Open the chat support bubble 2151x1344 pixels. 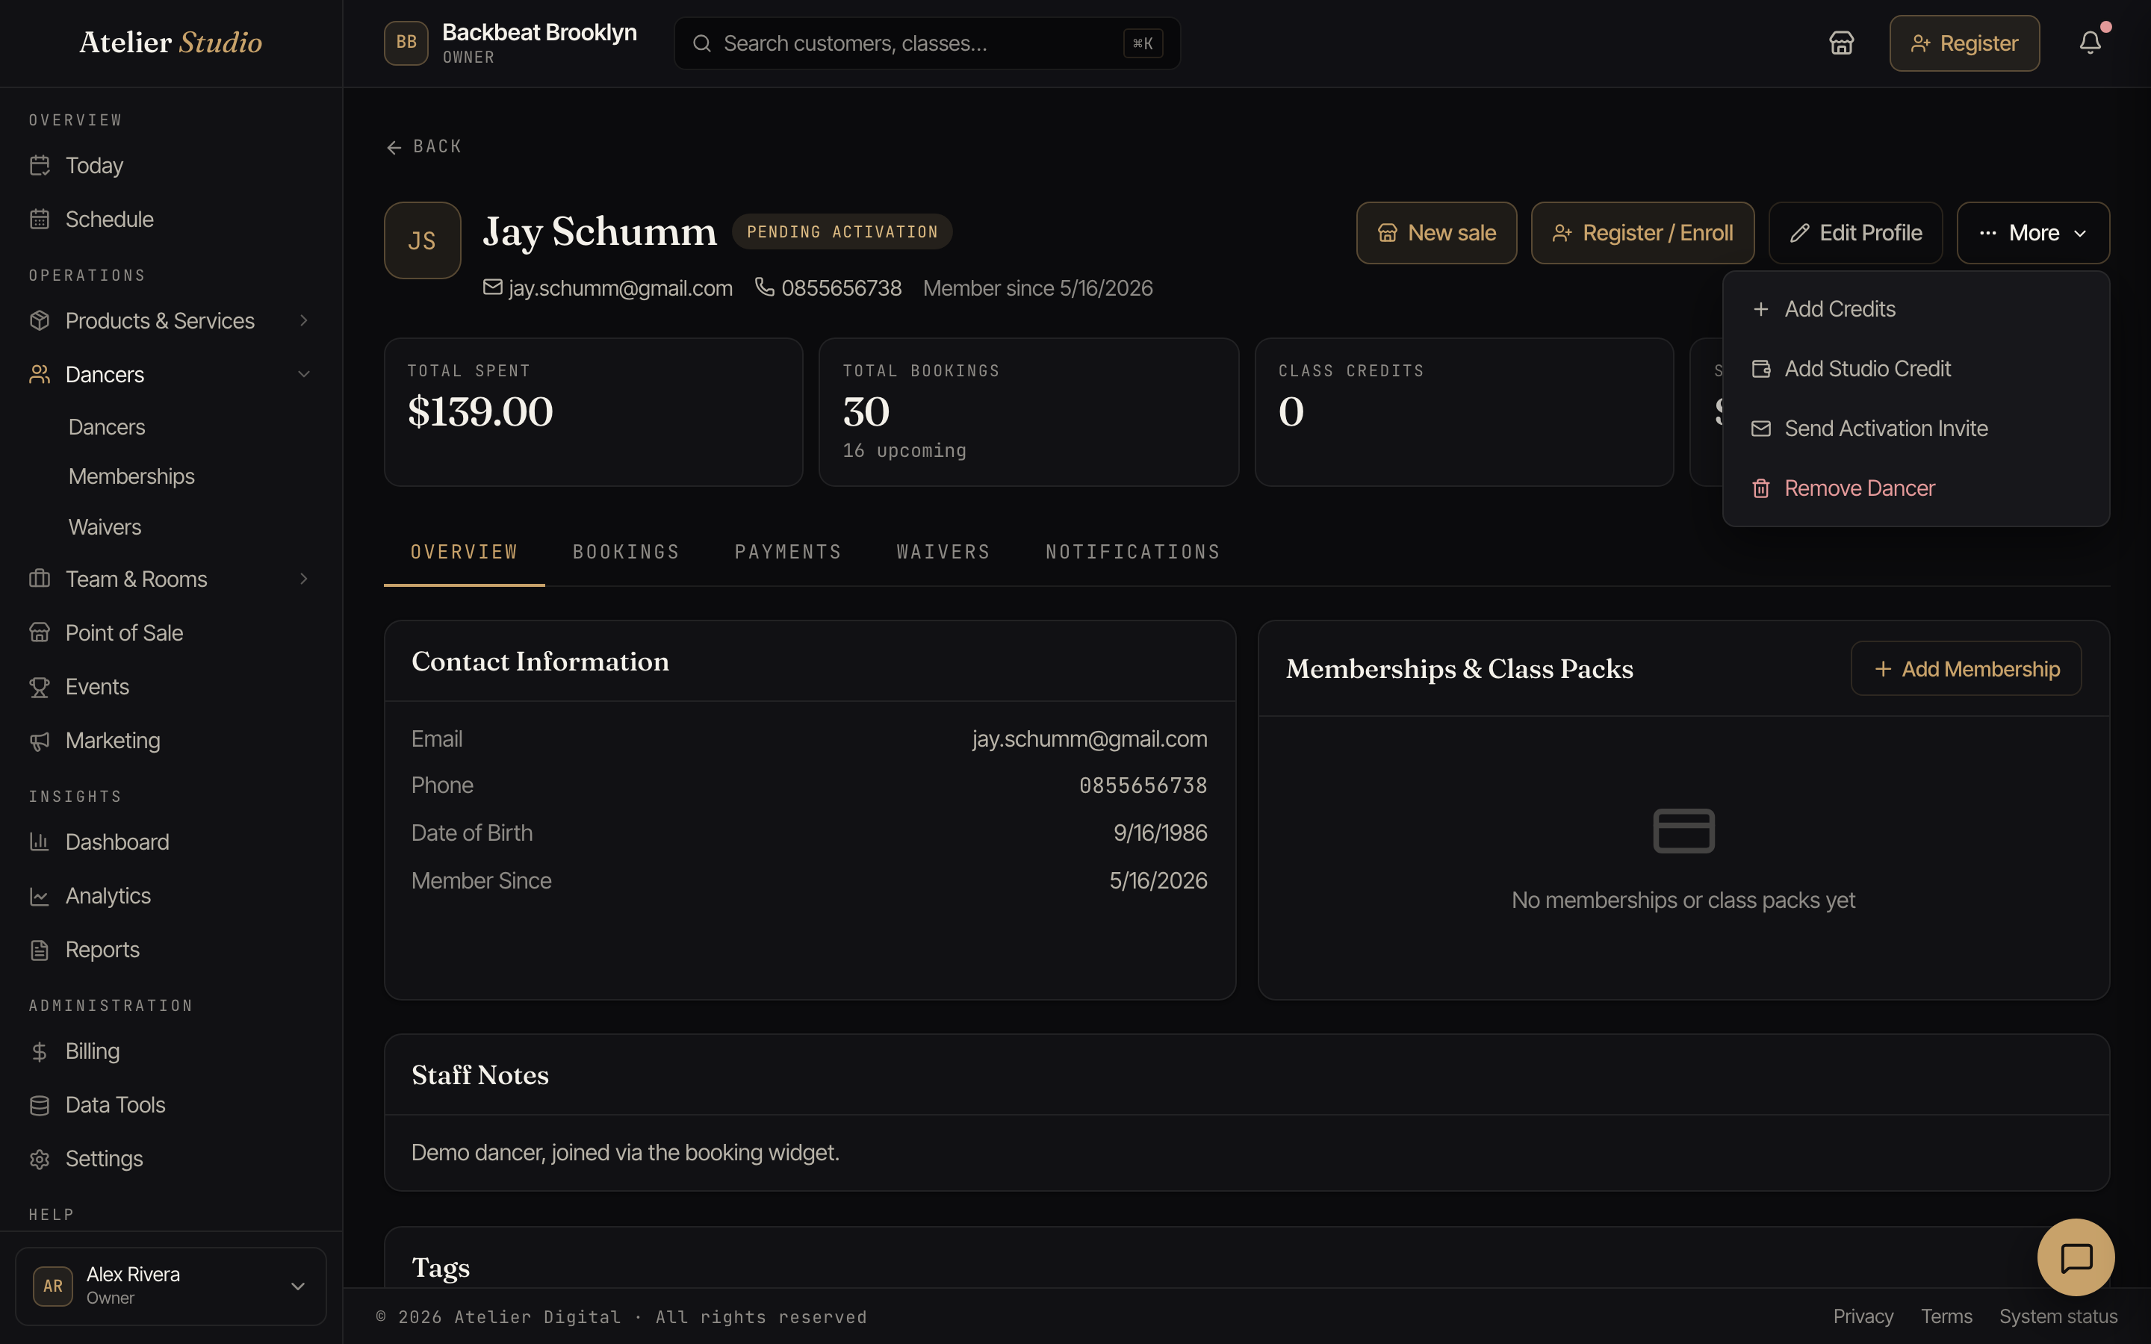pyautogui.click(x=2076, y=1257)
